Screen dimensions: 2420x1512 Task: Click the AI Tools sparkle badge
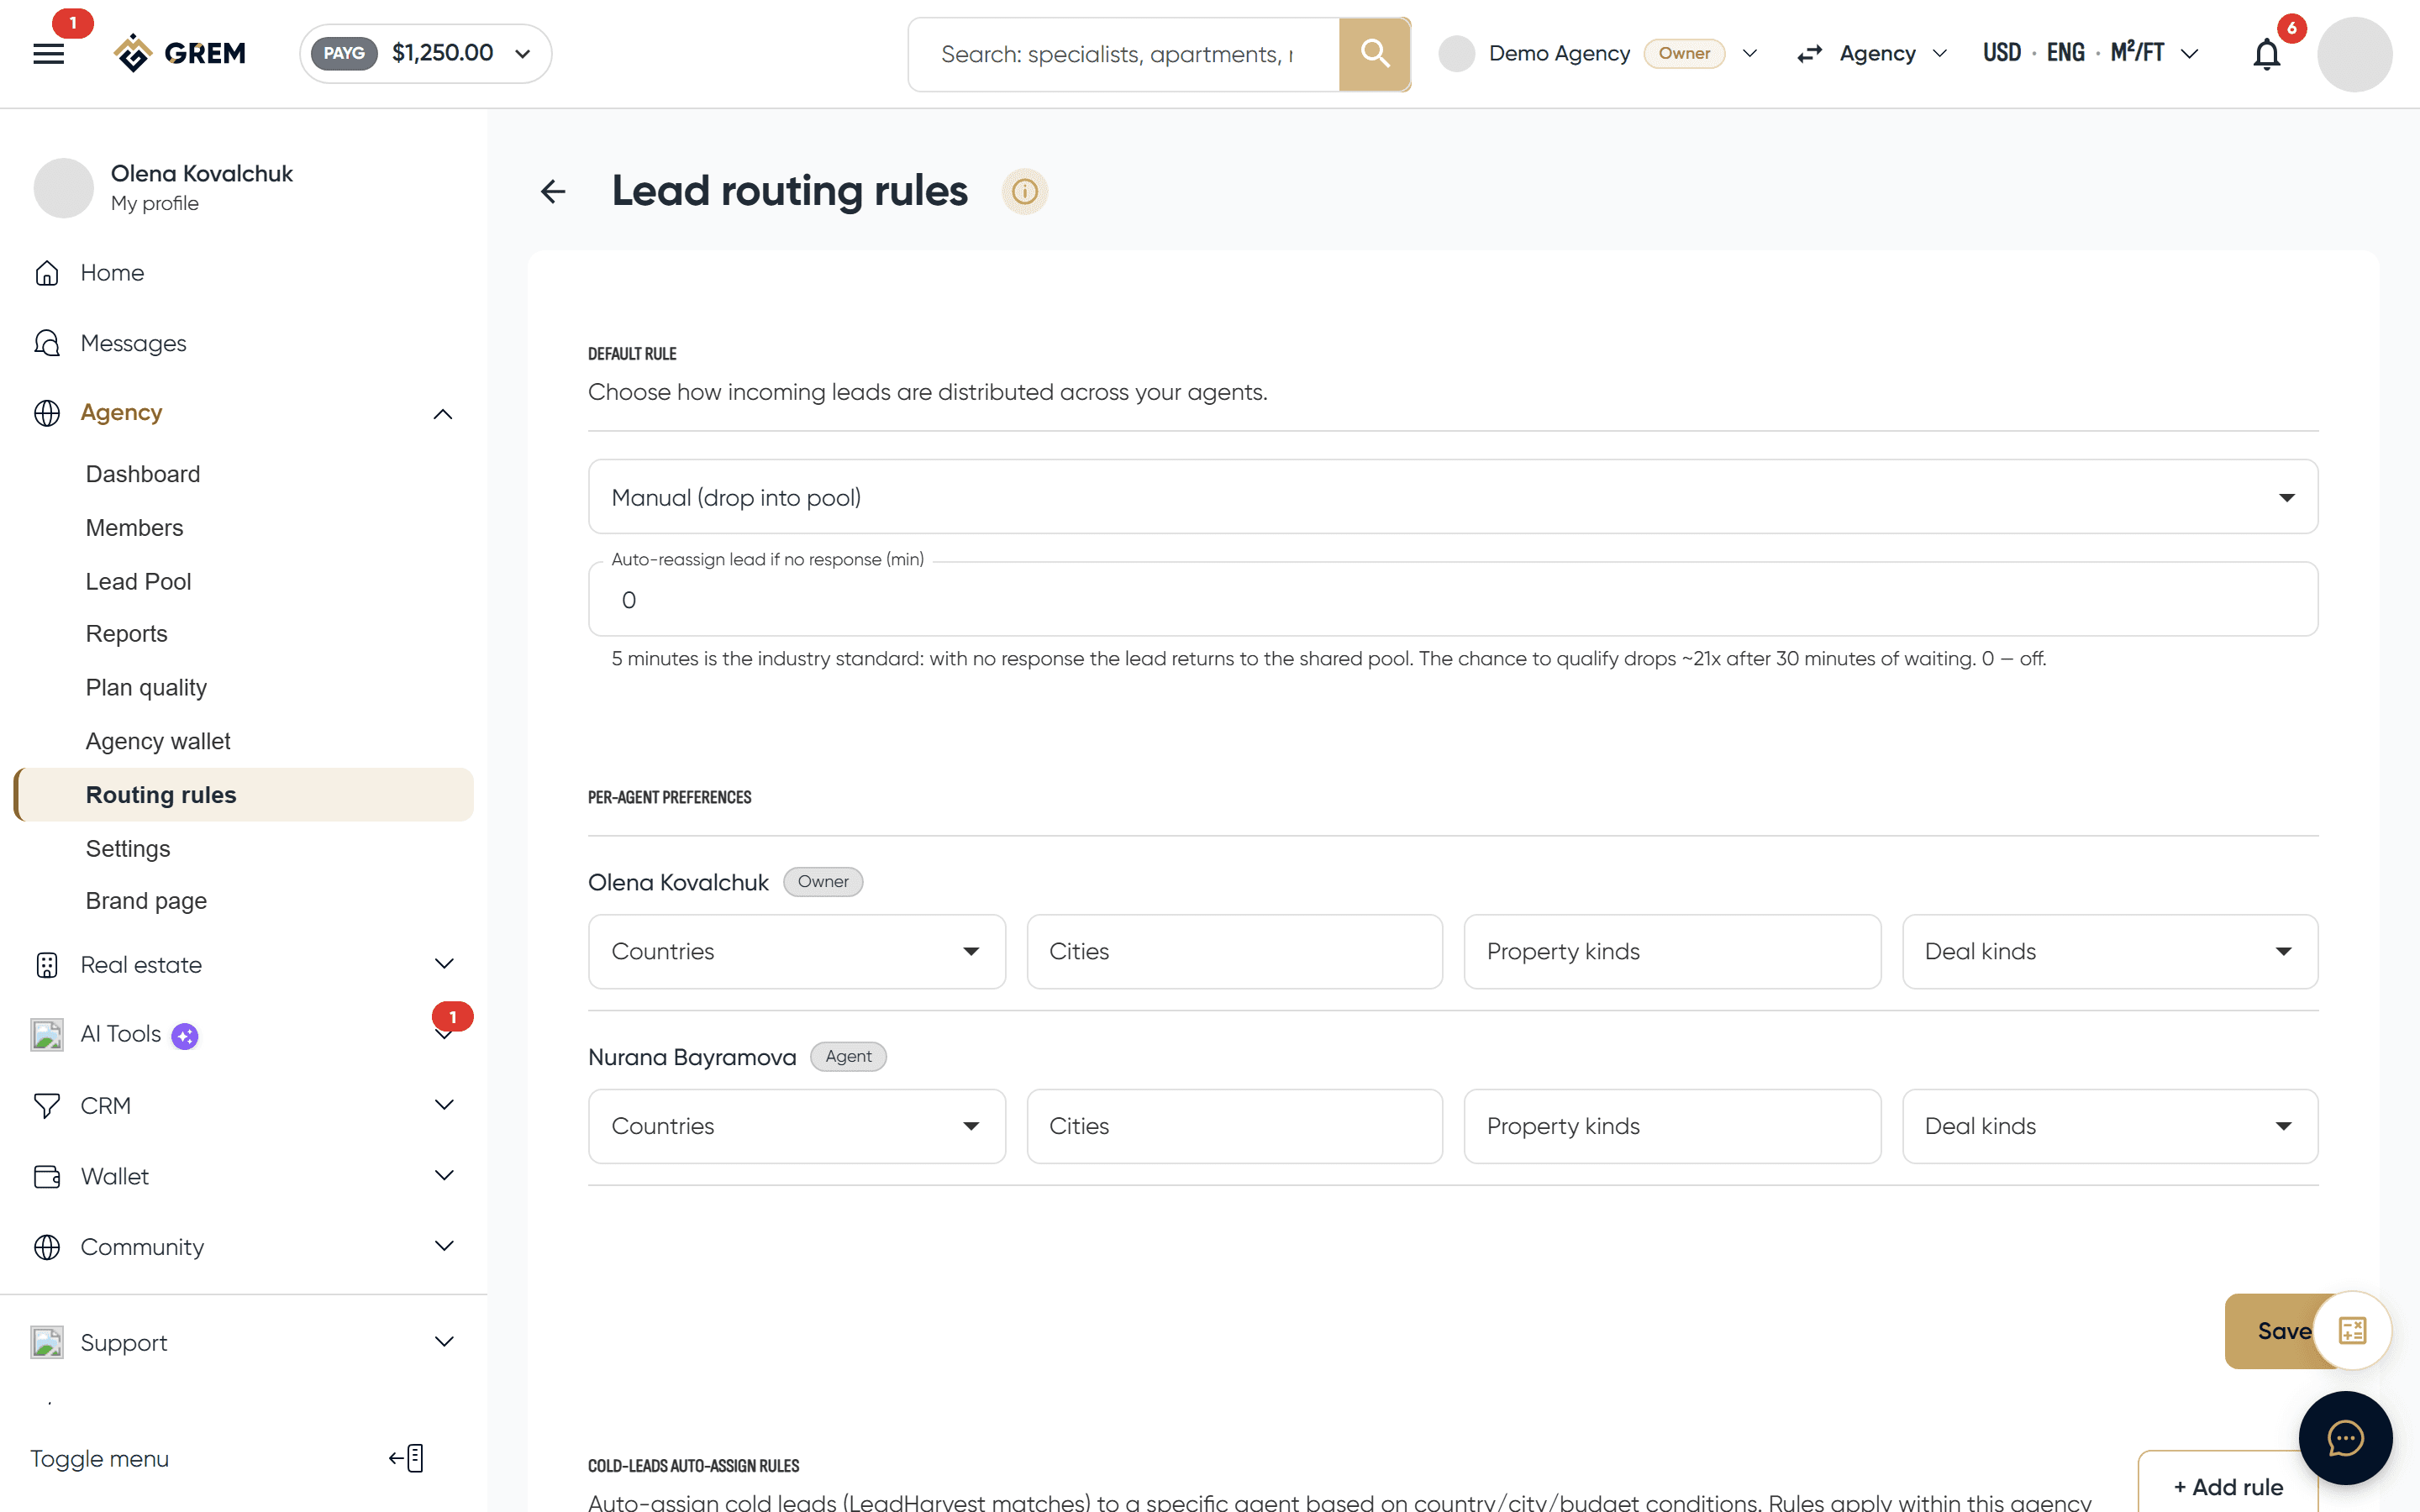coord(185,1036)
